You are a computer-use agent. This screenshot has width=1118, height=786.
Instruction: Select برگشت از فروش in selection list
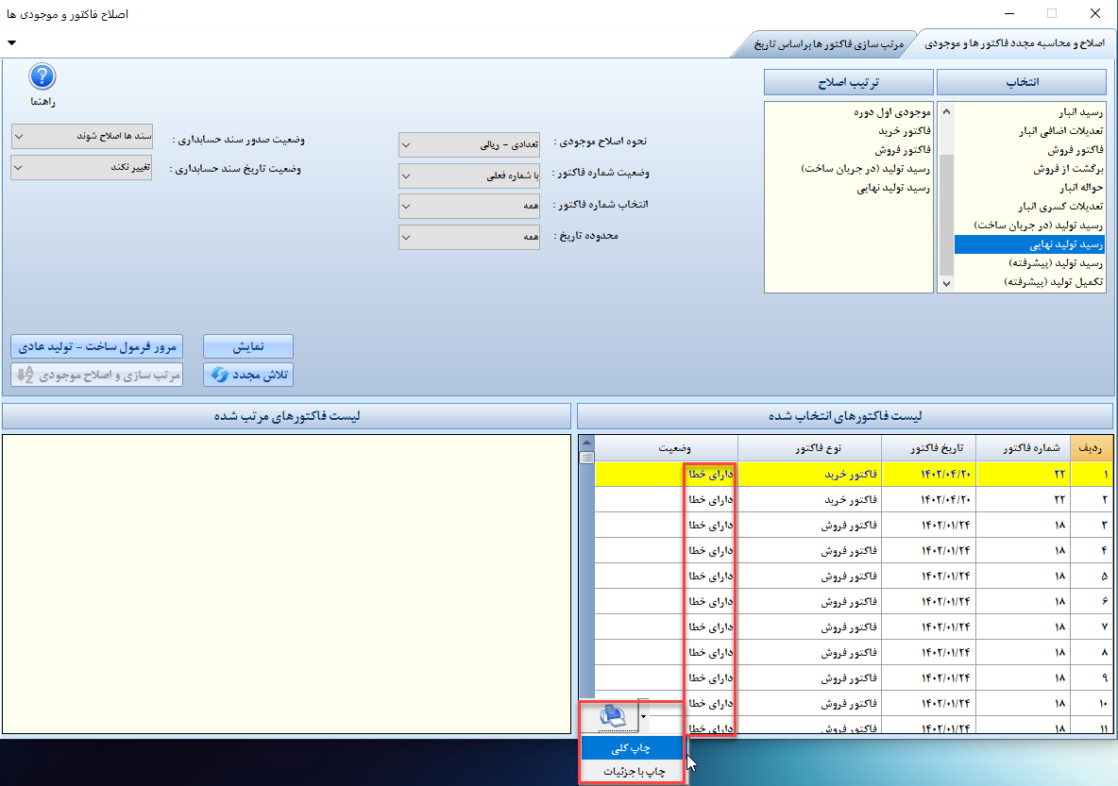point(1029,169)
